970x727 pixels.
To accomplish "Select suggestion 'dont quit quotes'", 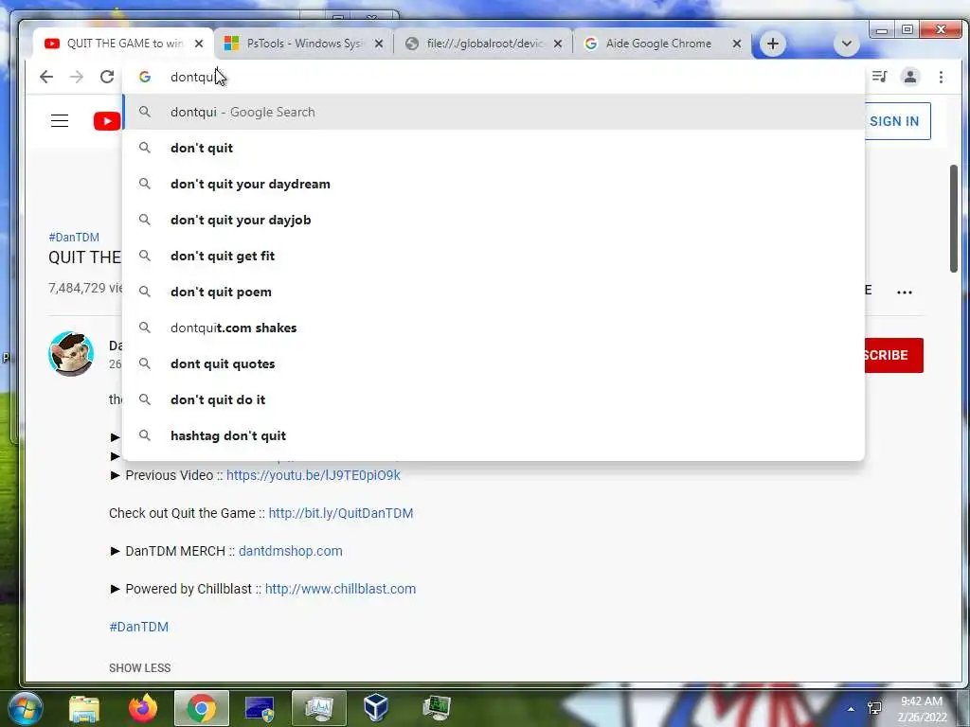I will [x=494, y=363].
